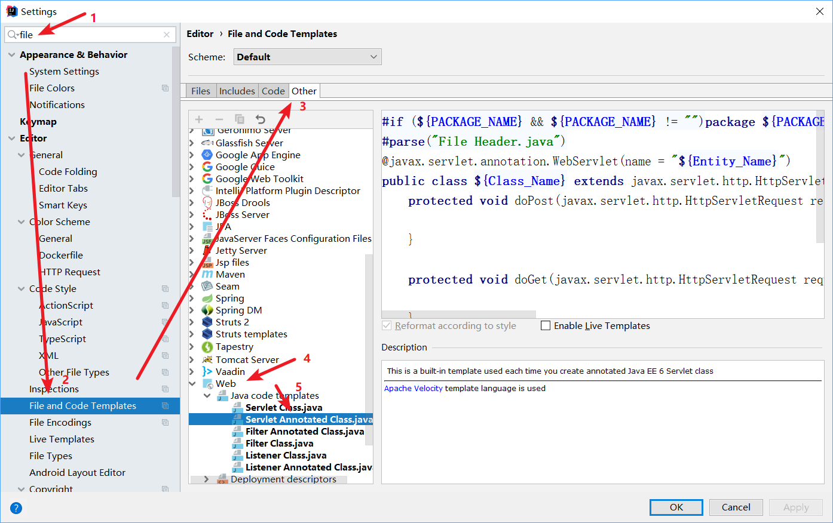Click the Struts 2 icon
Image resolution: width=833 pixels, height=523 pixels.
(207, 322)
